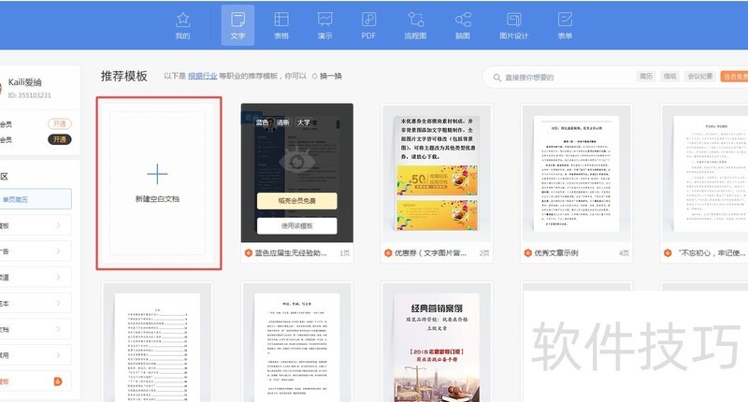Open the 脑图 mind map tab

click(463, 25)
